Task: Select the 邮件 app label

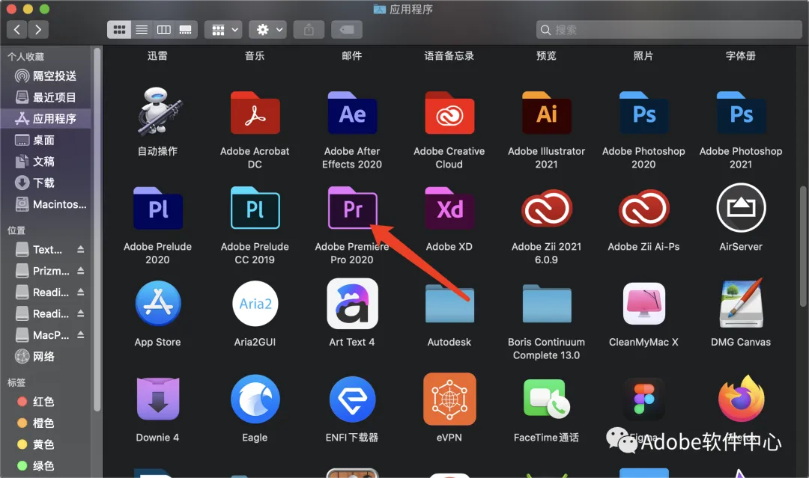Action: tap(352, 55)
